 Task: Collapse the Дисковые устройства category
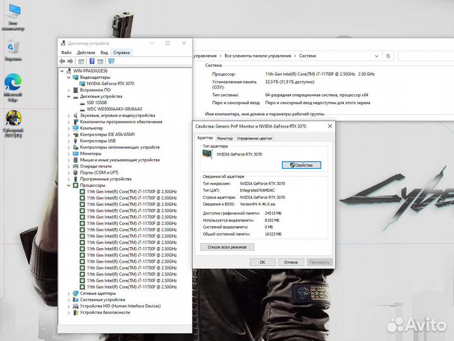(x=69, y=97)
